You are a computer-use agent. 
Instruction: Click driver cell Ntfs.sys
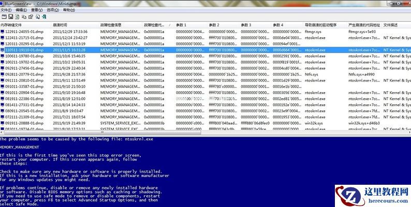pos(312,75)
